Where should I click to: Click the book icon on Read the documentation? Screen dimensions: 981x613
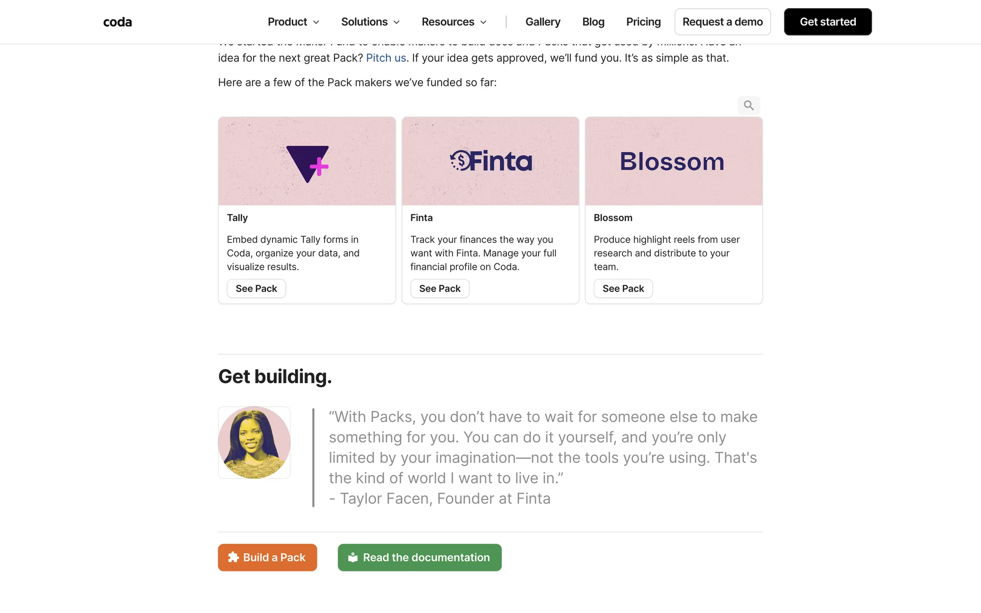coord(353,557)
